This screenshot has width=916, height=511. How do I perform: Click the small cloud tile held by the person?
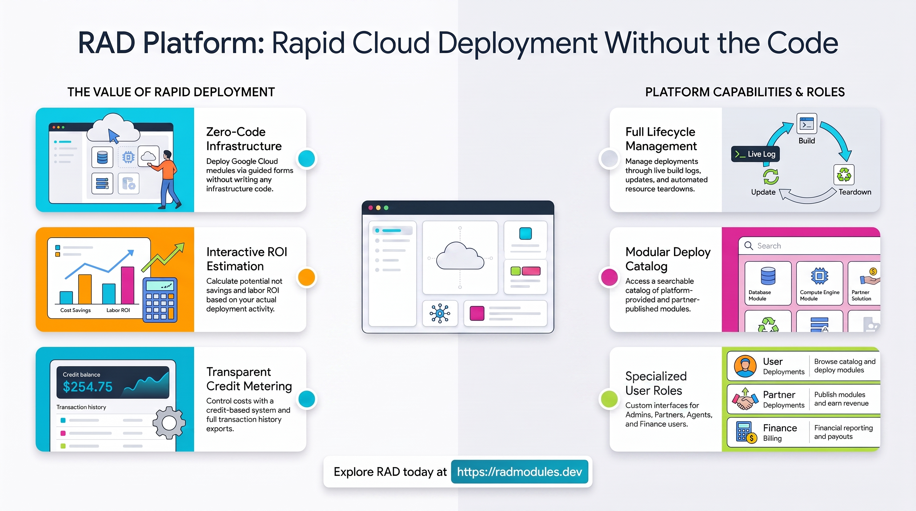(148, 156)
